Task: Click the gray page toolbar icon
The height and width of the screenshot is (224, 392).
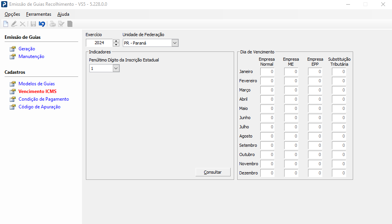Action: tap(70, 24)
